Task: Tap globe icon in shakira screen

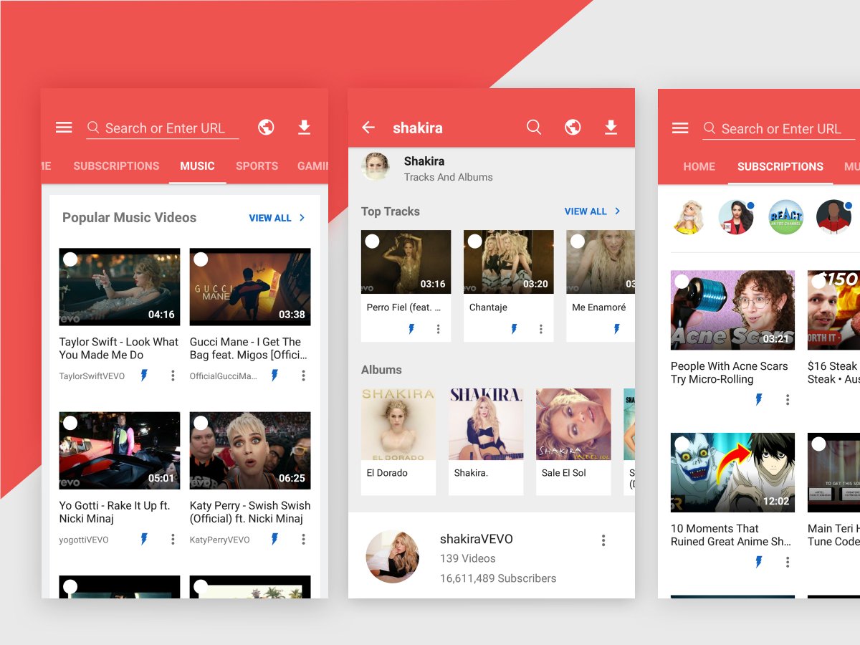Action: click(573, 128)
